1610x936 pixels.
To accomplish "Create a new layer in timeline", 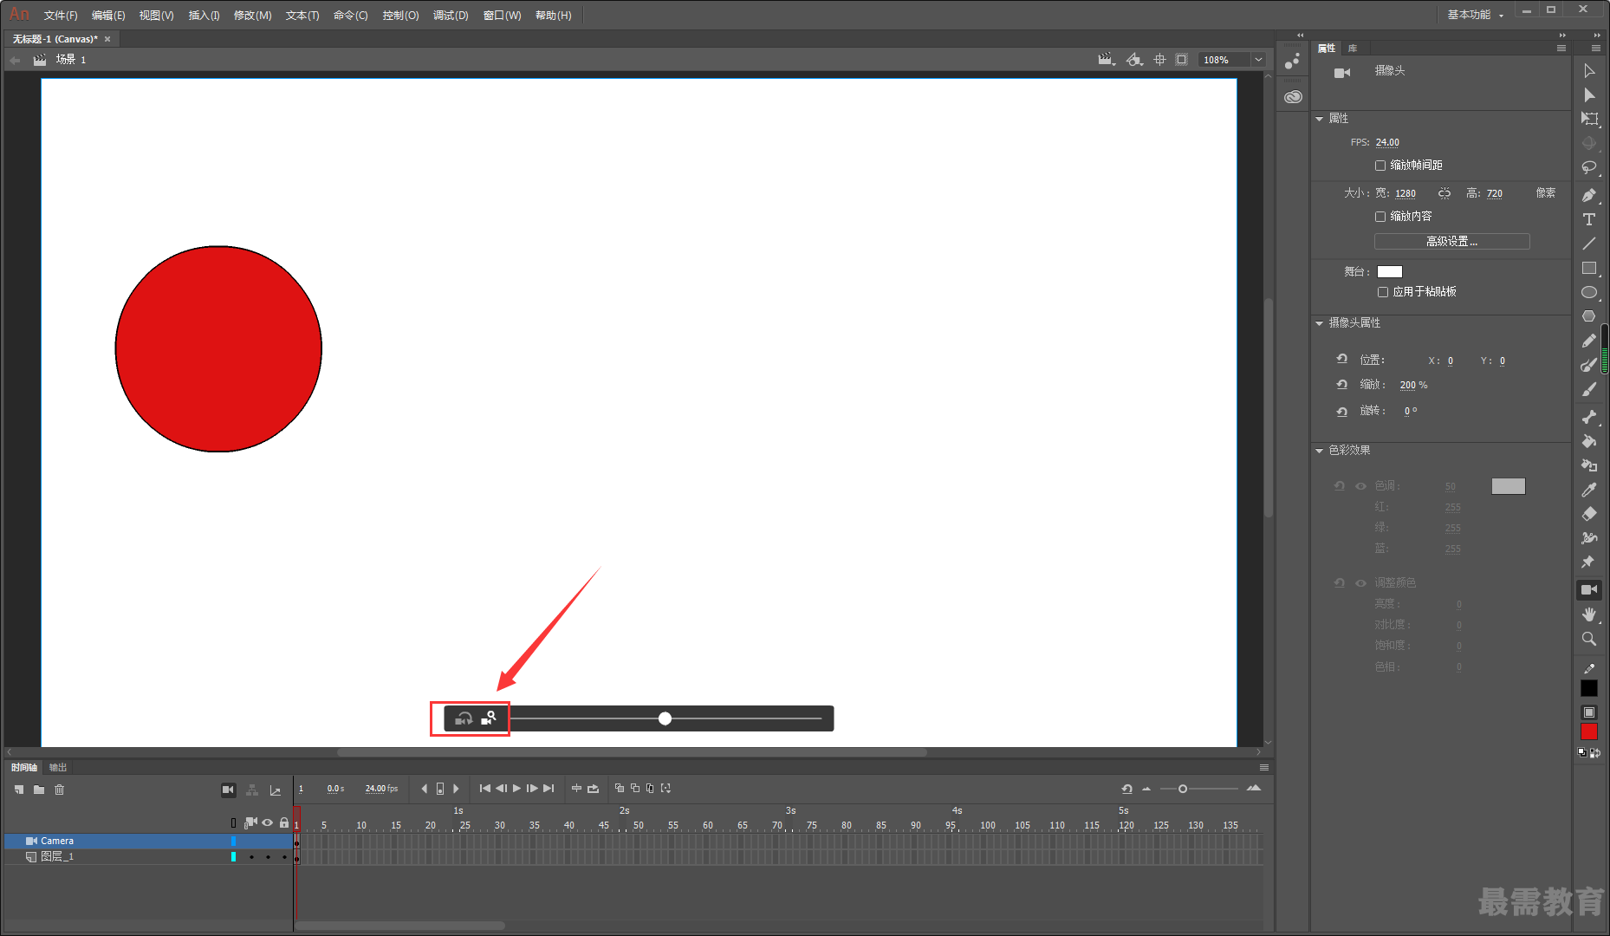I will [x=19, y=790].
